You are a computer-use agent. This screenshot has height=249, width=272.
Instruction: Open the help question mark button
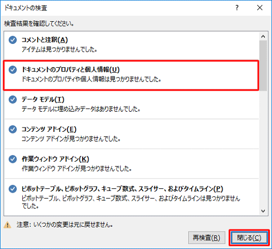coord(237,8)
